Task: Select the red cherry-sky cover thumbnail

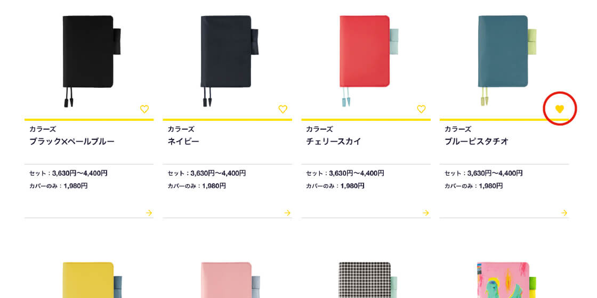Action: click(368, 61)
